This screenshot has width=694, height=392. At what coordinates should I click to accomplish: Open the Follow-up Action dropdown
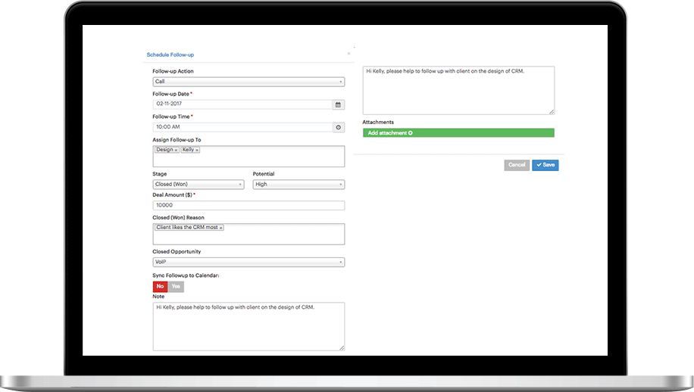tap(249, 82)
